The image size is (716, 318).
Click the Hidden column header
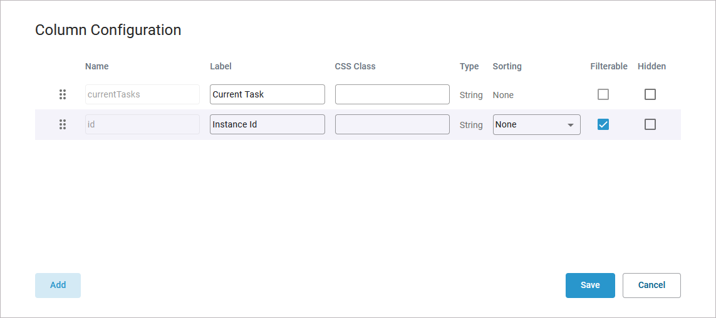[x=651, y=66]
